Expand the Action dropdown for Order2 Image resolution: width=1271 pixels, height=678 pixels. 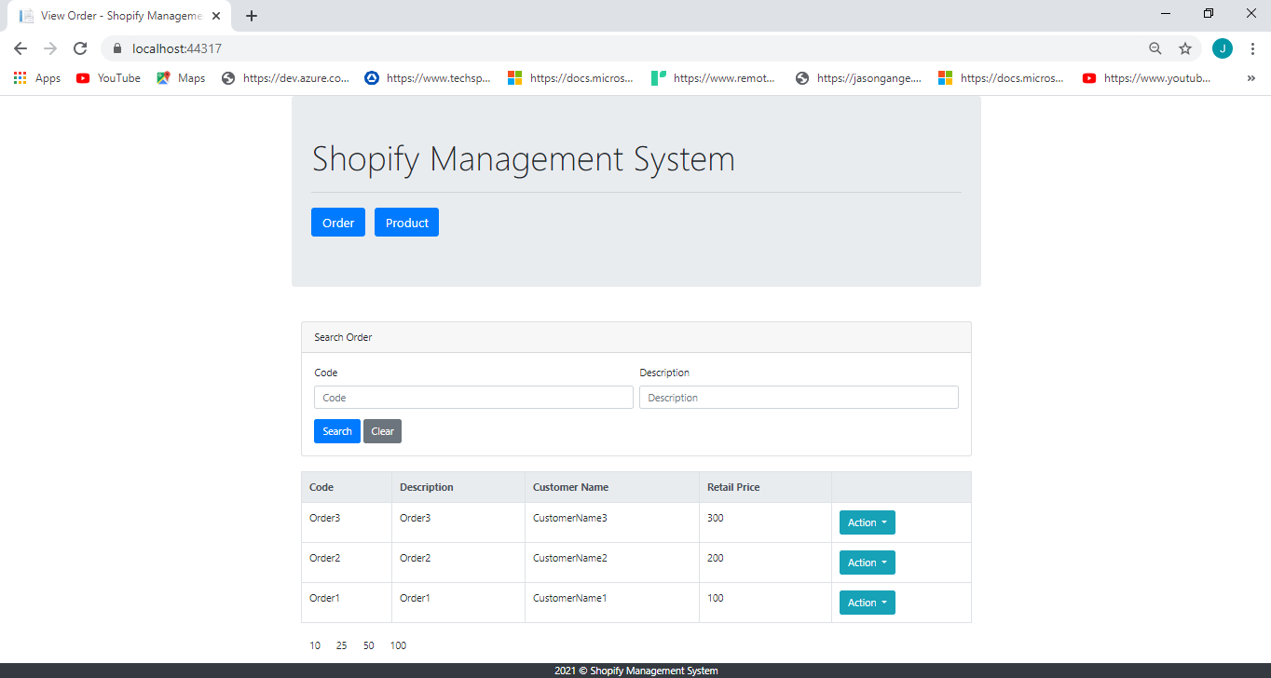[x=868, y=563]
